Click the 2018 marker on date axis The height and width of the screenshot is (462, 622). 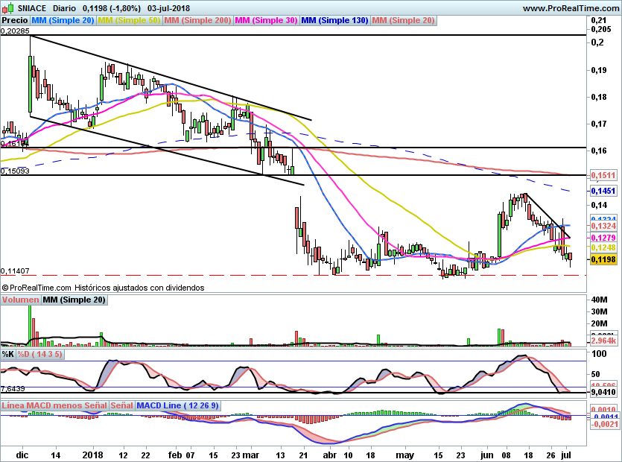[x=92, y=453]
